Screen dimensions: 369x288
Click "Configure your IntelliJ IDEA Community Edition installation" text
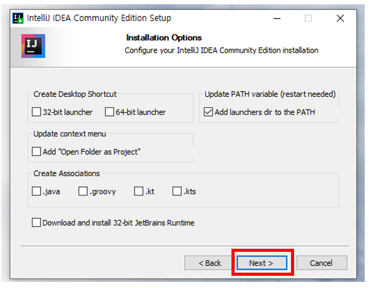pos(222,50)
